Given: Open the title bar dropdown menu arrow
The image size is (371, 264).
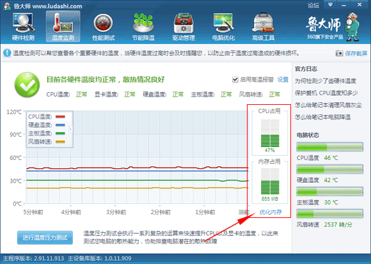Looking at the screenshot, I should click(x=330, y=4).
